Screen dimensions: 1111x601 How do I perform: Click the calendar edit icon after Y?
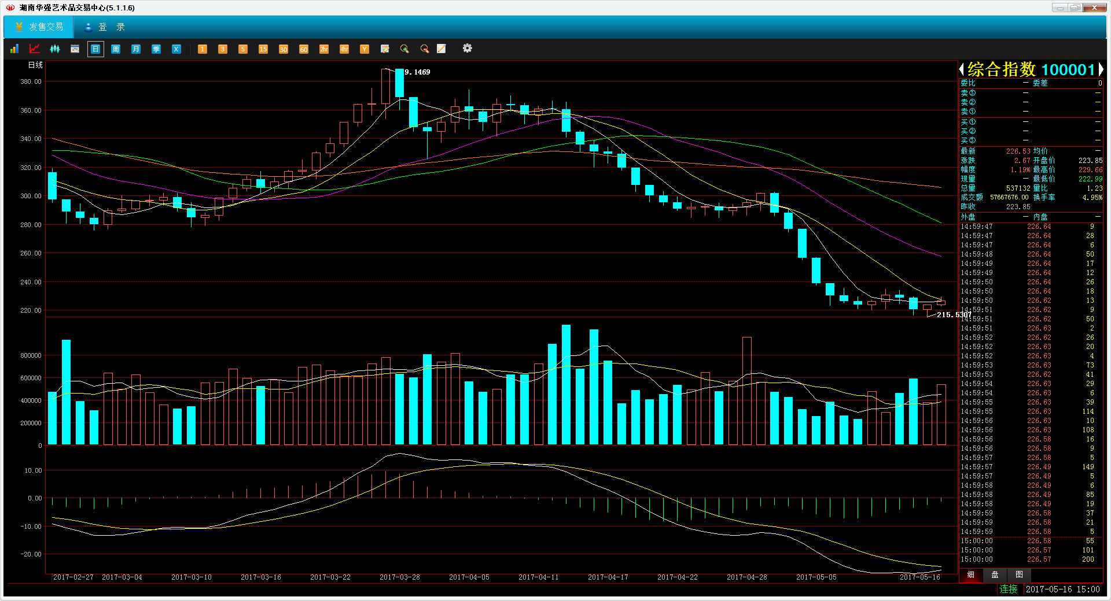click(x=385, y=49)
